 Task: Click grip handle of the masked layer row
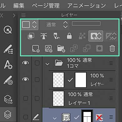(111, 80)
